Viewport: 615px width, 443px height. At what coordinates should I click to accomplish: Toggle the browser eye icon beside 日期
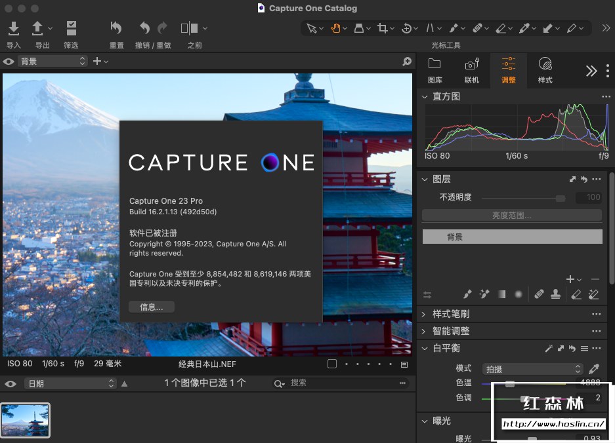[11, 383]
